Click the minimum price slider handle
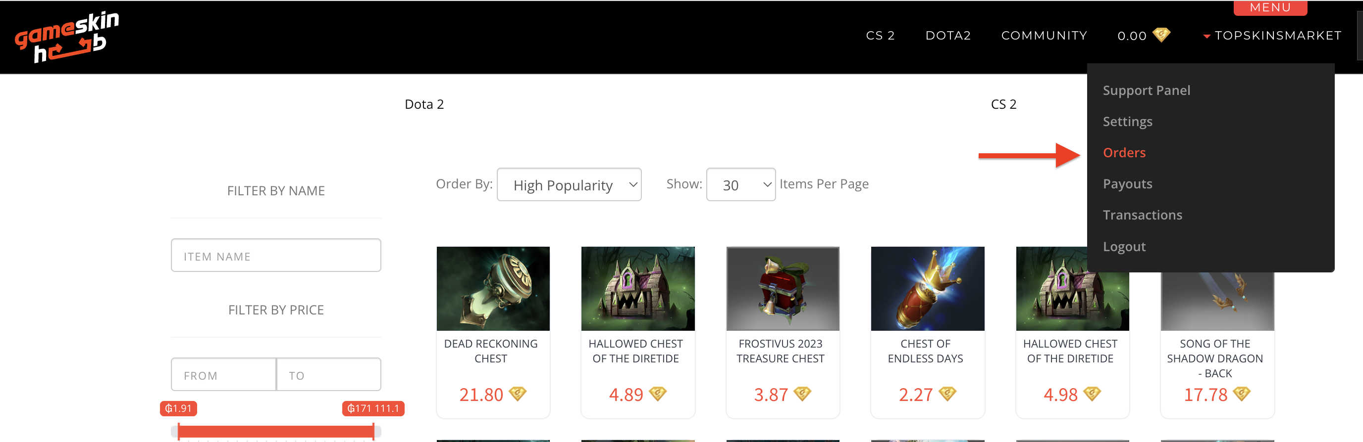The height and width of the screenshot is (442, 1363). (x=179, y=432)
